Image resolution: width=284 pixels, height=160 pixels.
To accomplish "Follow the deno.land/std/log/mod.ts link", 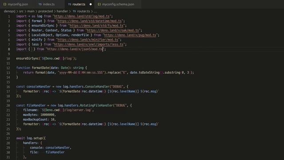I will coord(82,16).
